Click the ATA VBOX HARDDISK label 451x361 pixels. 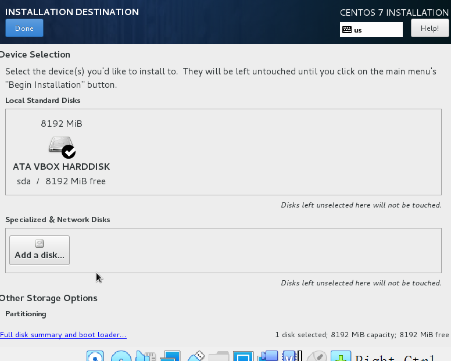coord(61,167)
